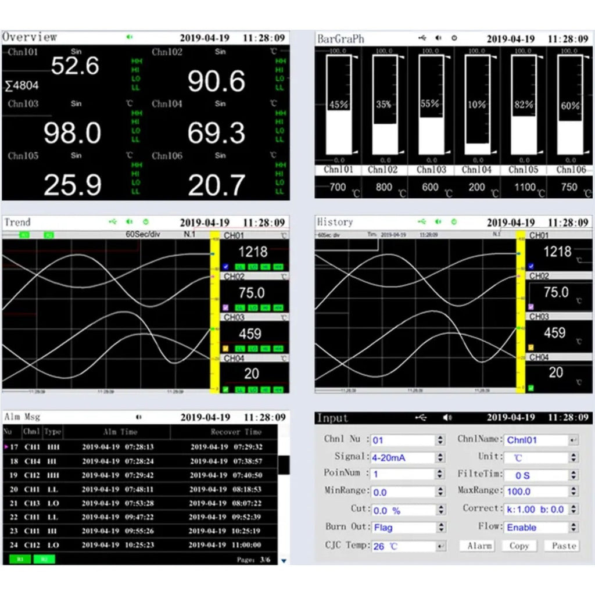This screenshot has height=595, width=595.
Task: Open the Burn Out Flag selector arrows
Action: click(x=440, y=528)
